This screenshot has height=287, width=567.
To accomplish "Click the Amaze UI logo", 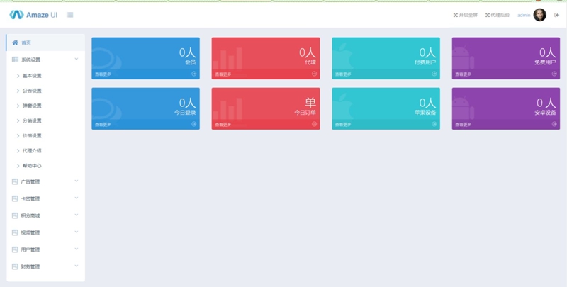I will coord(33,15).
